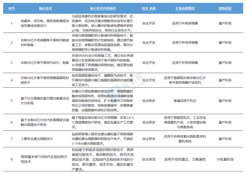The height and width of the screenshot is (174, 247).
Task: Click description starting 改善红外原始图像的视觉效果
Action: [x=103, y=101]
